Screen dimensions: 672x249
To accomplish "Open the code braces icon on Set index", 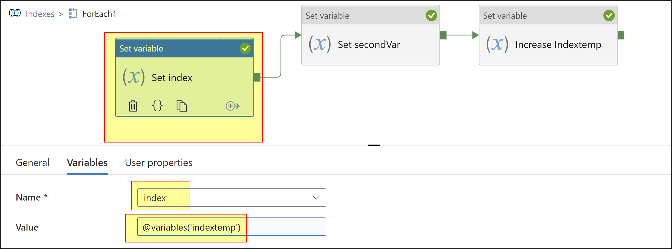I will click(157, 106).
